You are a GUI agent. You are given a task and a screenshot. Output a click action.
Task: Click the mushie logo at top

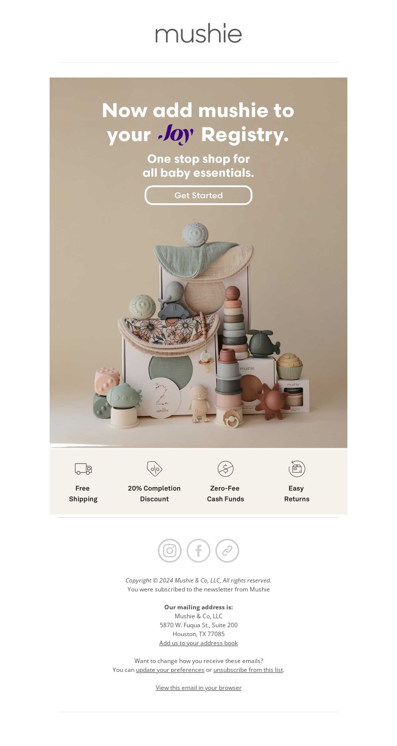pos(198,33)
